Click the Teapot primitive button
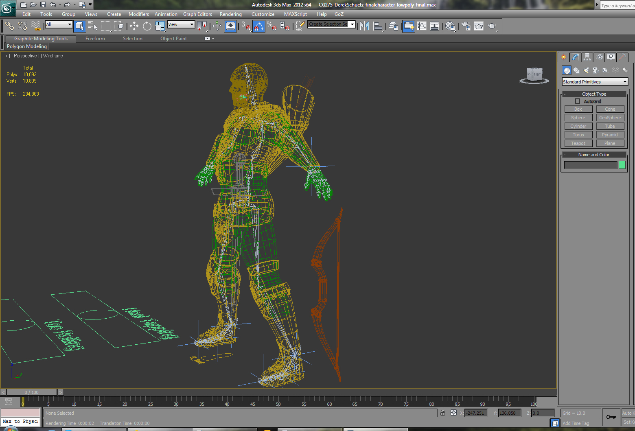Image resolution: width=635 pixels, height=431 pixels. tap(578, 143)
